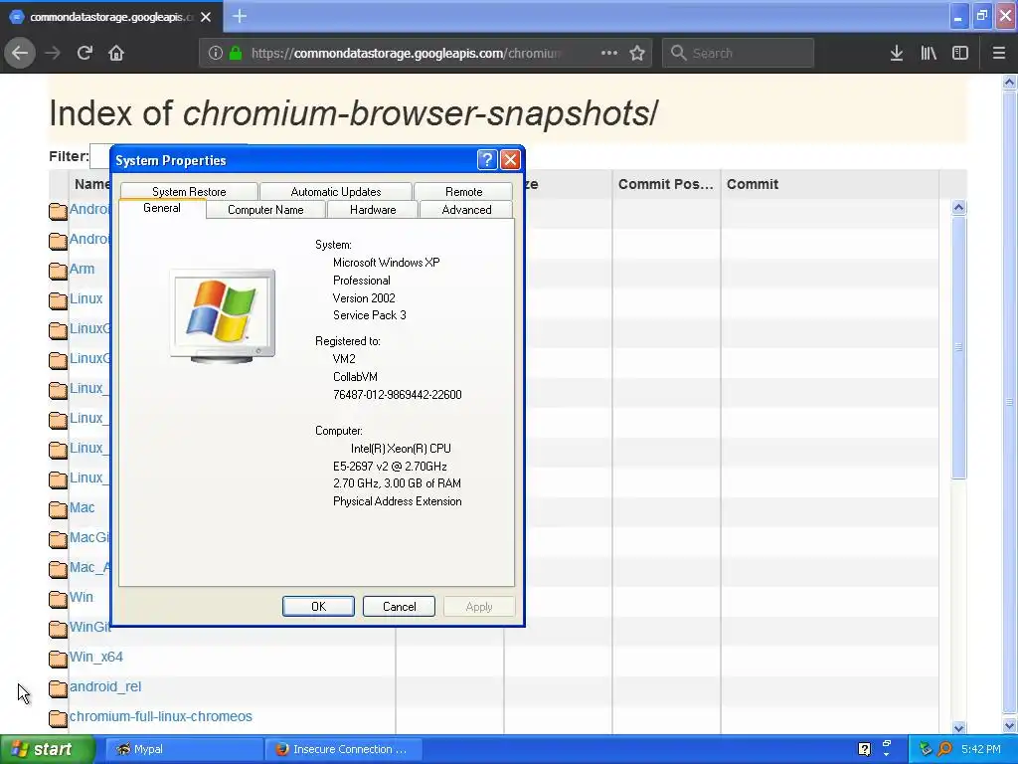
Task: Click the Commit Pos... column header
Action: coord(665,184)
